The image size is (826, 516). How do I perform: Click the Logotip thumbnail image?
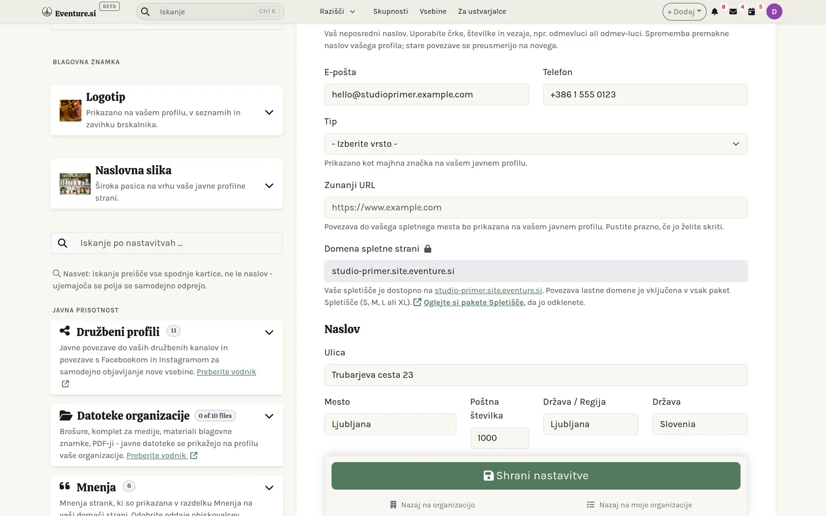[x=71, y=111]
